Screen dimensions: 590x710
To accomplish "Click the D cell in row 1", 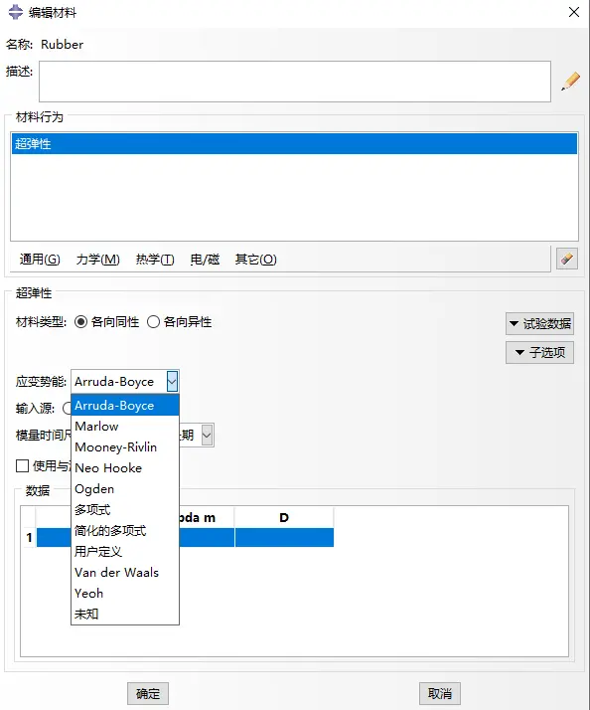I will [284, 538].
